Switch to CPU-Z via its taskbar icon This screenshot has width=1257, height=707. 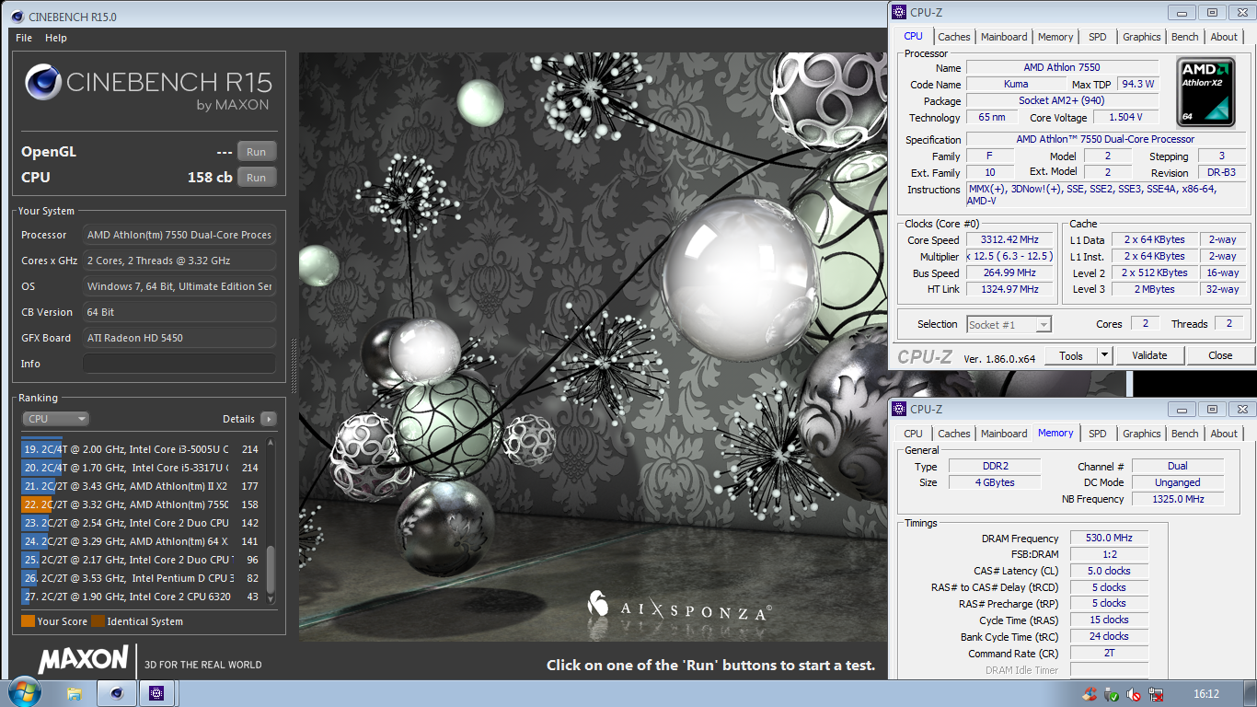click(x=156, y=693)
